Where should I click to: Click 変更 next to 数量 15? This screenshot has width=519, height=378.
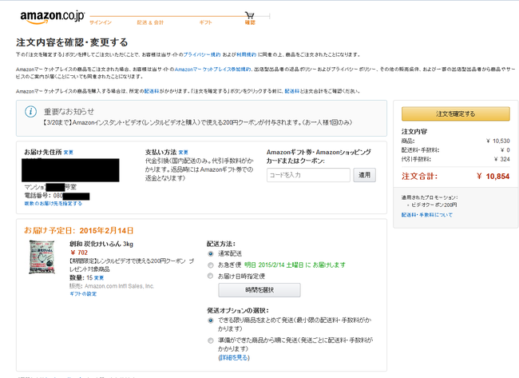pyautogui.click(x=99, y=278)
